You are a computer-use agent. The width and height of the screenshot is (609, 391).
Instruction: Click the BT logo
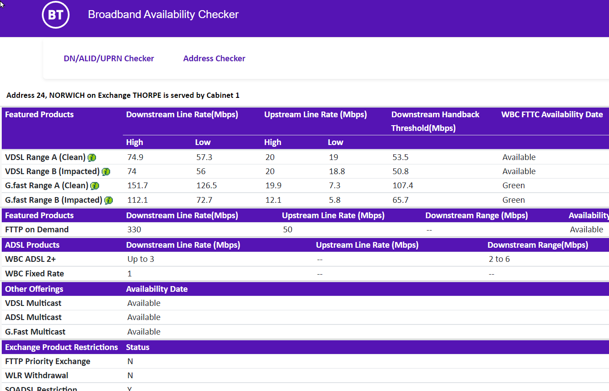(x=55, y=15)
